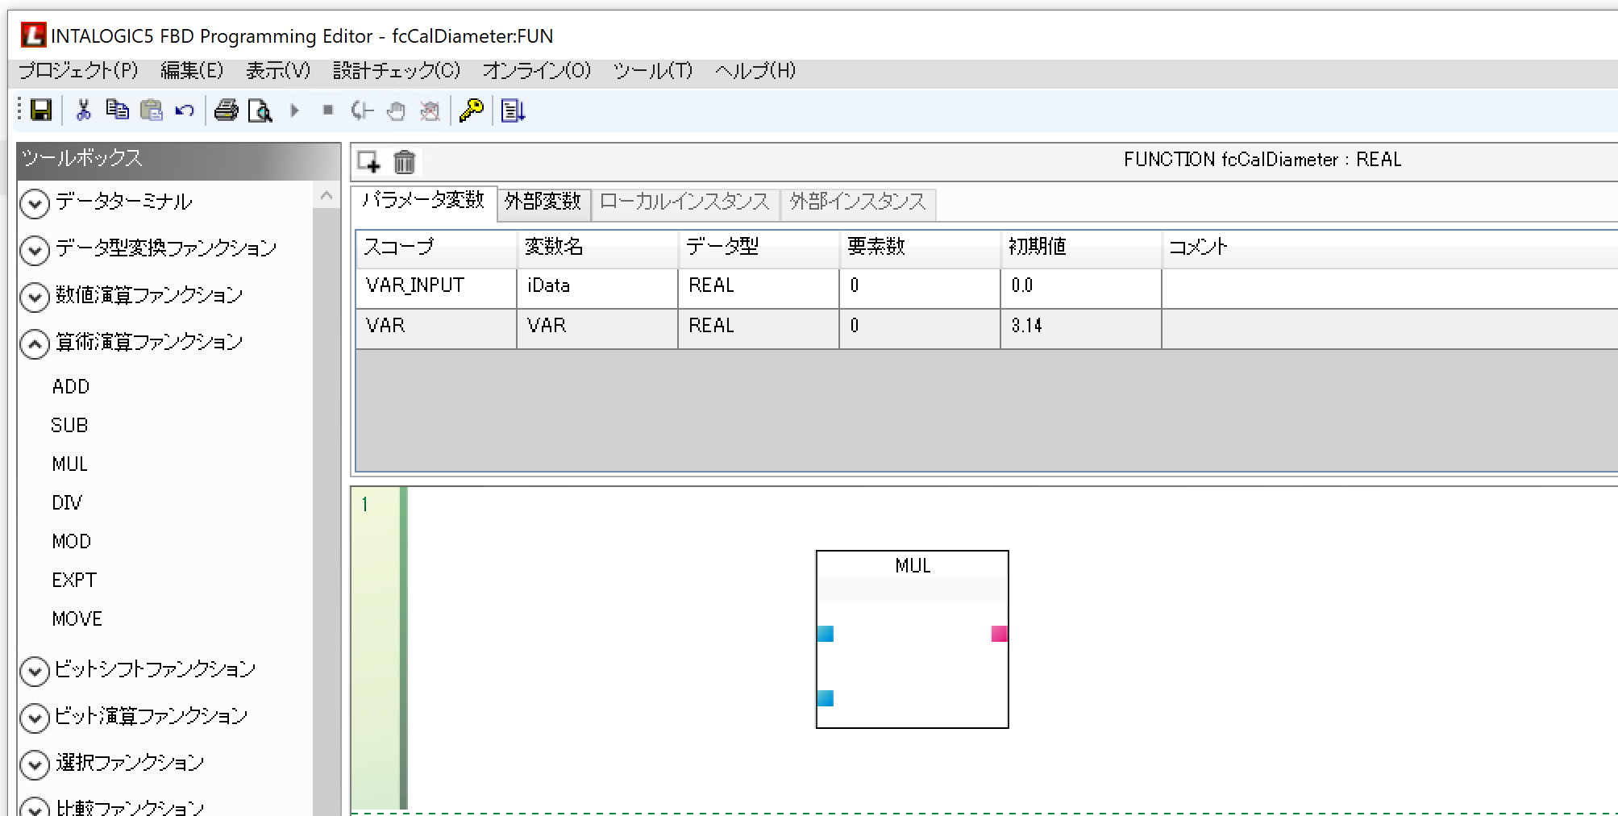Select MUL in the toolbox list
1618x816 pixels.
coord(69,464)
